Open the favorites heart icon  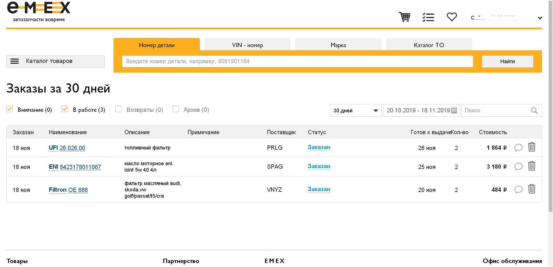(x=452, y=17)
